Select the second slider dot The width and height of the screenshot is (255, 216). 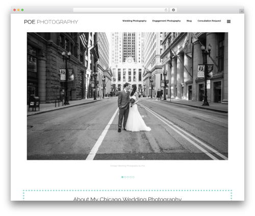pos(125,177)
